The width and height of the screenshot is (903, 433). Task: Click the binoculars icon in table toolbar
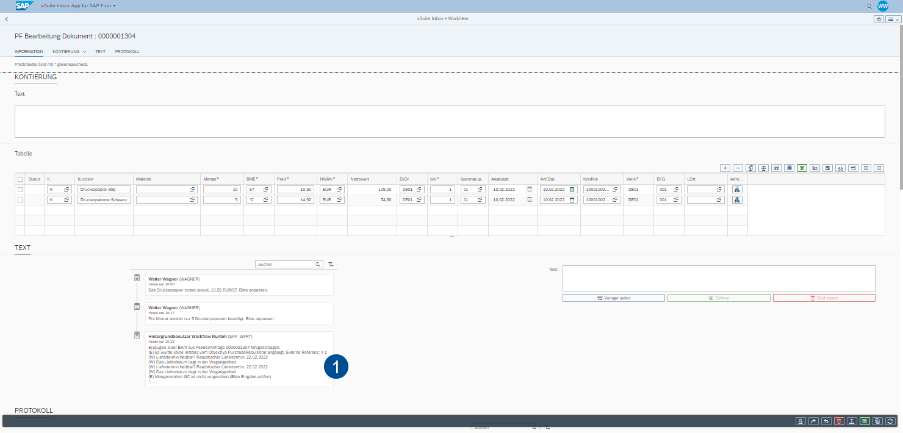click(776, 168)
